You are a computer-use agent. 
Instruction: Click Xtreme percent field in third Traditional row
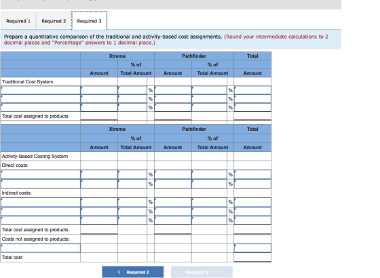(132, 107)
